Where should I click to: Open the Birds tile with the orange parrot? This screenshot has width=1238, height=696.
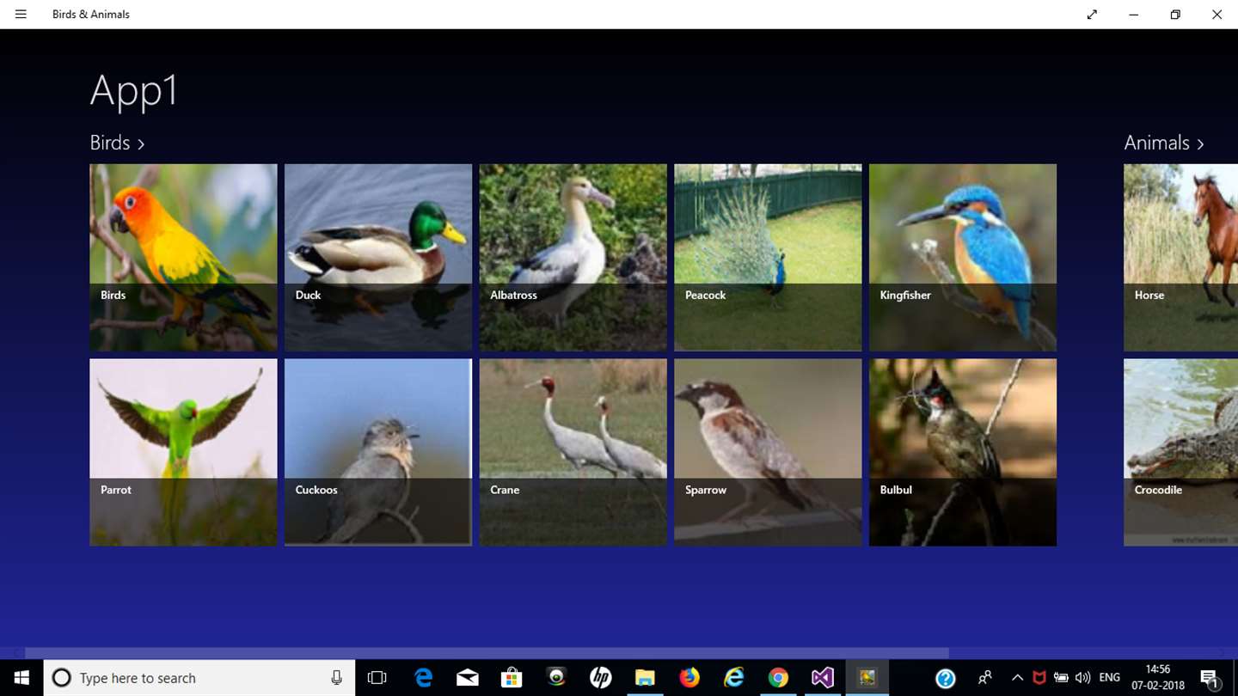tap(183, 258)
